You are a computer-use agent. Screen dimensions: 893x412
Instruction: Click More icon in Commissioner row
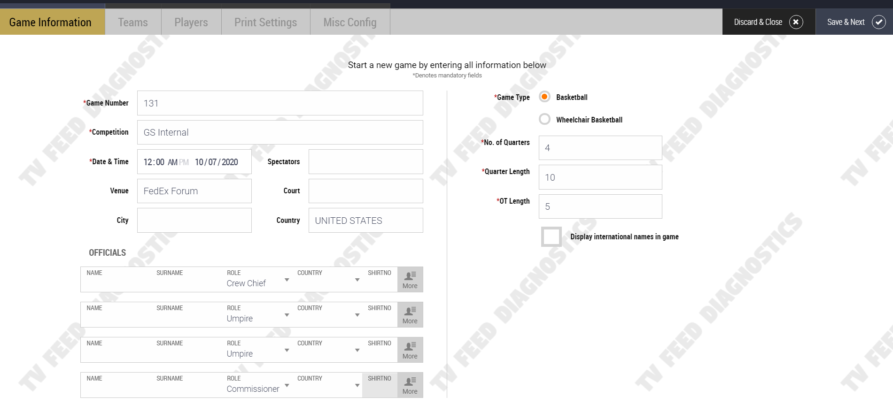coord(410,385)
